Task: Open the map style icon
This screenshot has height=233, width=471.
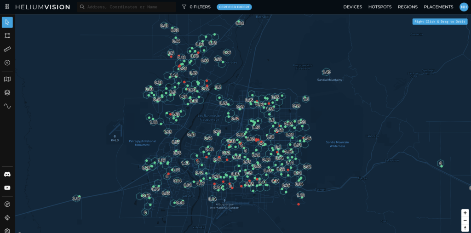Action: point(7,79)
